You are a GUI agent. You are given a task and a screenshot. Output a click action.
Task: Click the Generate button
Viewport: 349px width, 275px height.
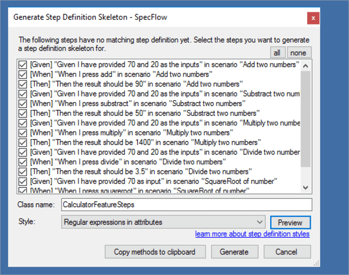(234, 252)
